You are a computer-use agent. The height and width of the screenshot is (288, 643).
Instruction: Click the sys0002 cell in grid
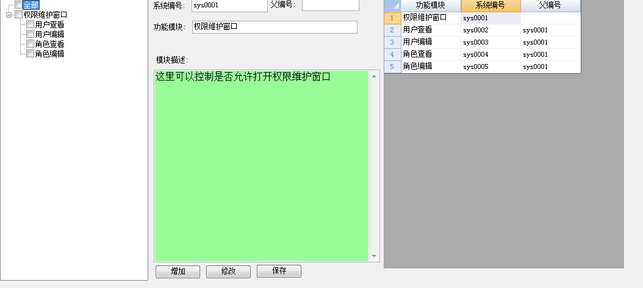click(491, 31)
